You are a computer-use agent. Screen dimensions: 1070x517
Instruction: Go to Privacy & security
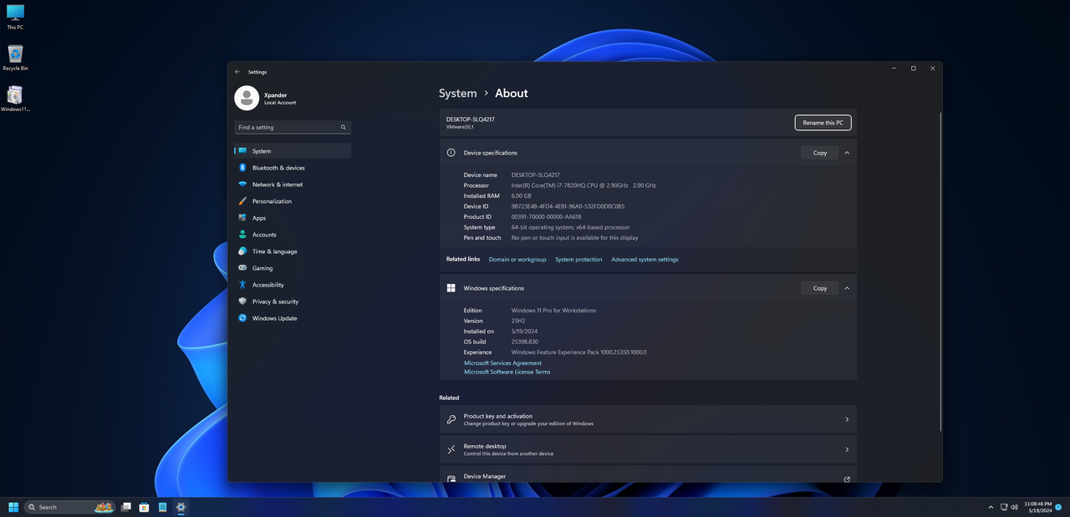click(x=293, y=302)
